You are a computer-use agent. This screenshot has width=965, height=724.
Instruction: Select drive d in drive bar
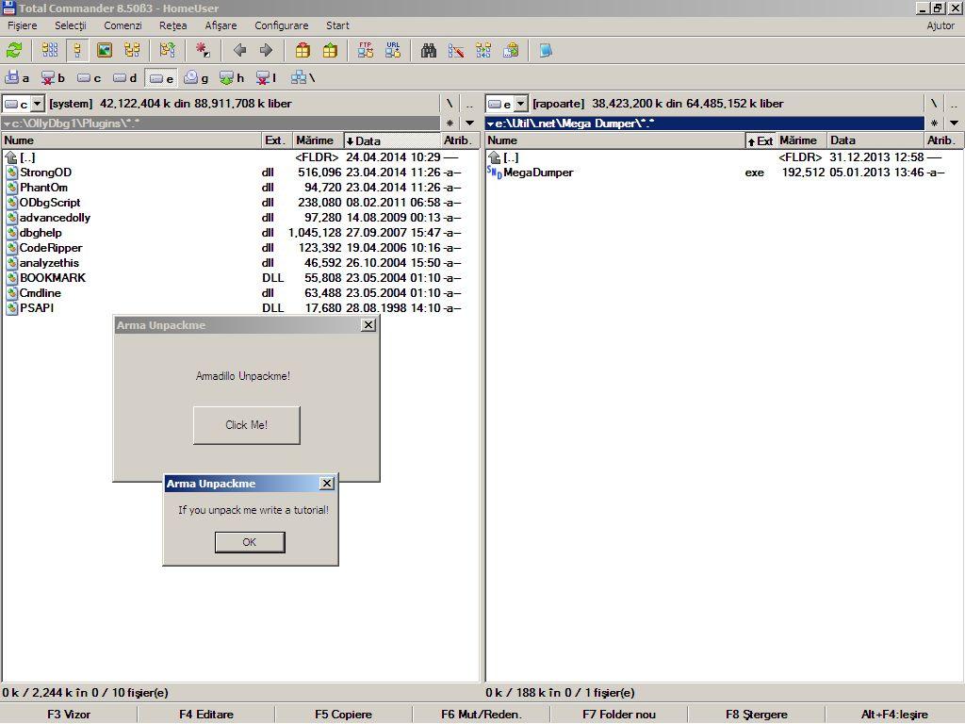(x=124, y=78)
